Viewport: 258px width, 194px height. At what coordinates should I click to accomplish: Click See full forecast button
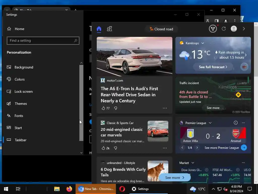pyautogui.click(x=213, y=67)
